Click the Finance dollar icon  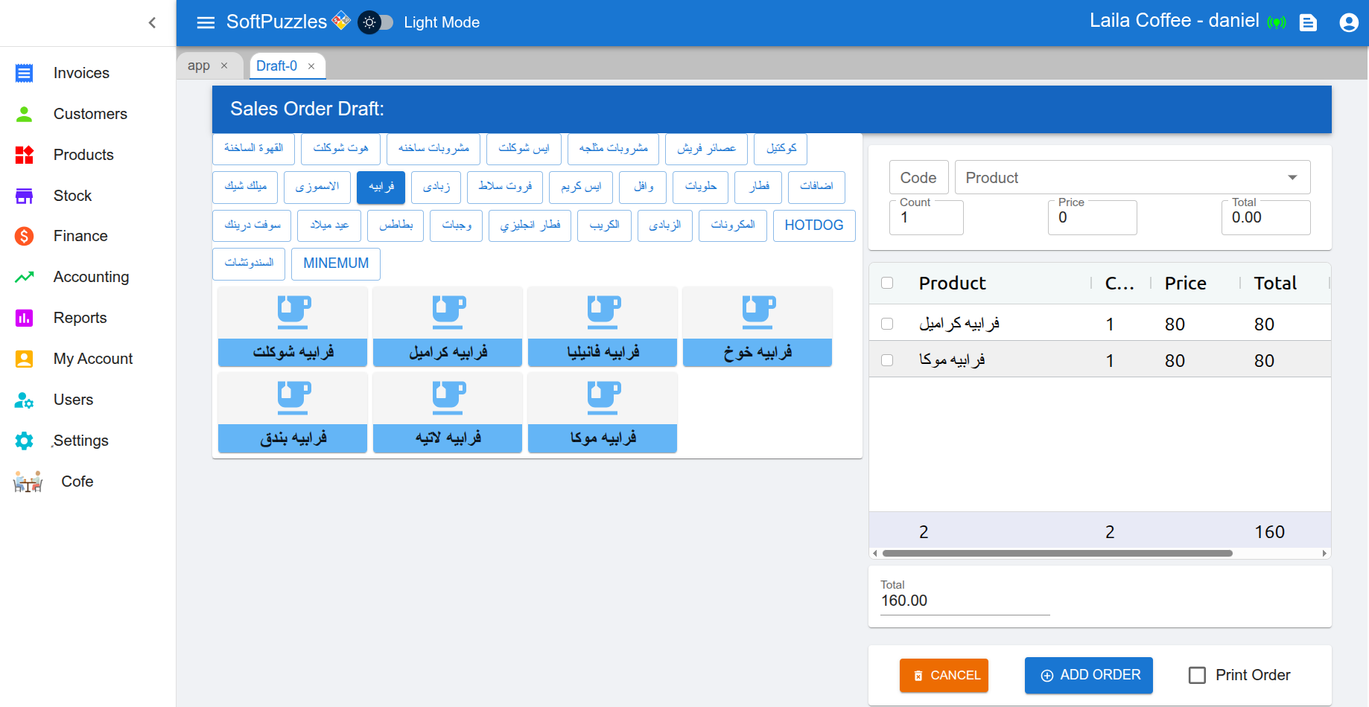[25, 236]
